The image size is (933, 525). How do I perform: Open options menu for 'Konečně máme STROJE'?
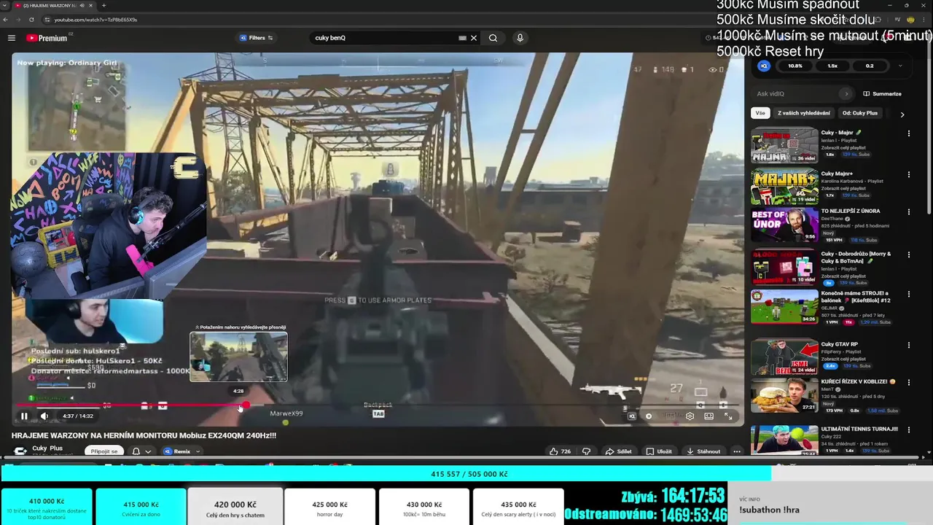[908, 295]
